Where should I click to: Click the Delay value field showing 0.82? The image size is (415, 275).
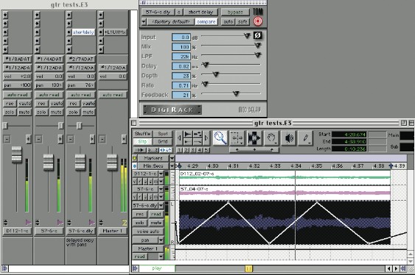click(181, 66)
